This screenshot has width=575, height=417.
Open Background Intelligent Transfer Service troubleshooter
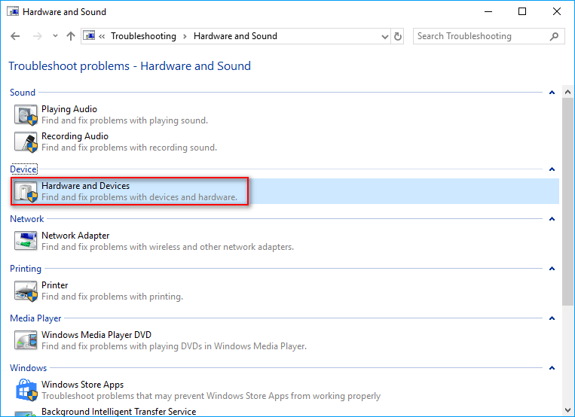tap(119, 412)
